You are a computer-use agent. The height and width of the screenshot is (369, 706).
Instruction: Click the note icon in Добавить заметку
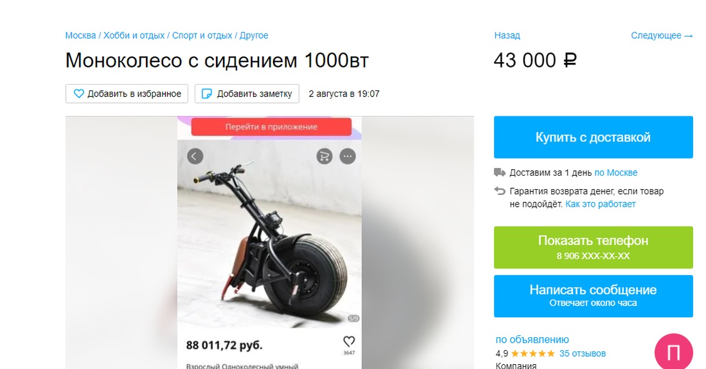coord(207,93)
